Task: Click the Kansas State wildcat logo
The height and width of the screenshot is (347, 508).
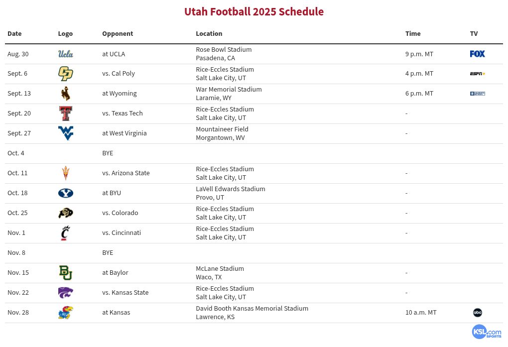Action: (65, 293)
